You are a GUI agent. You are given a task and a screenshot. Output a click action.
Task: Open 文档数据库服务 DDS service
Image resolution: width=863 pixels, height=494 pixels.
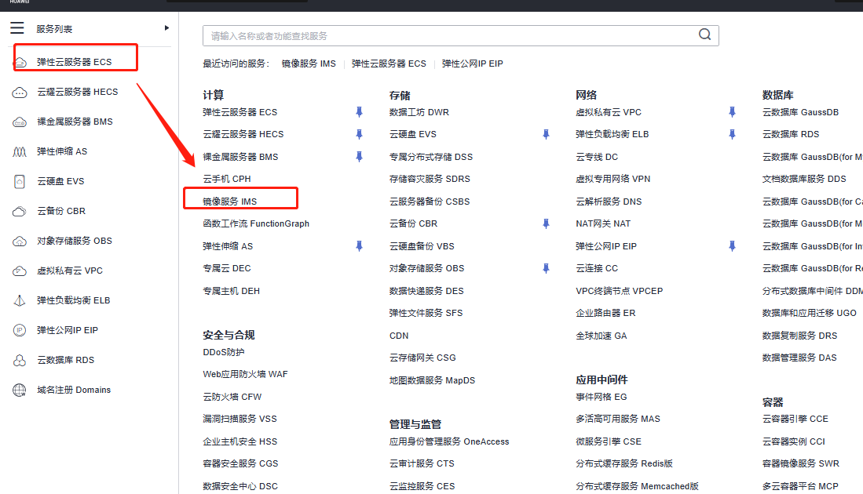[805, 179]
